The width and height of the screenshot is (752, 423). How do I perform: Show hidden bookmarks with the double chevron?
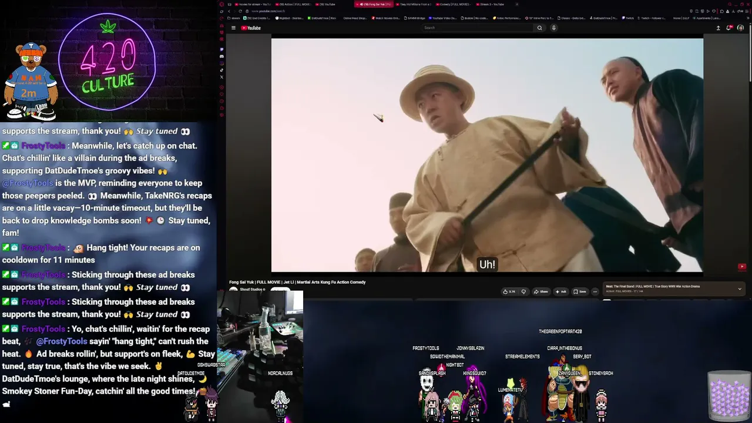coord(747,18)
